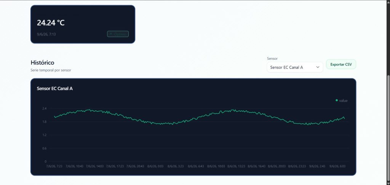The image size is (390, 185).
Task: Click the Histórico section heading
Action: (x=42, y=62)
